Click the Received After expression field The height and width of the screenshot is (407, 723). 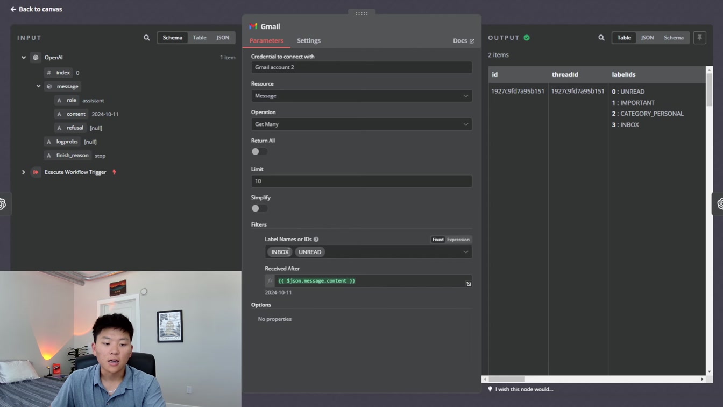(371, 281)
